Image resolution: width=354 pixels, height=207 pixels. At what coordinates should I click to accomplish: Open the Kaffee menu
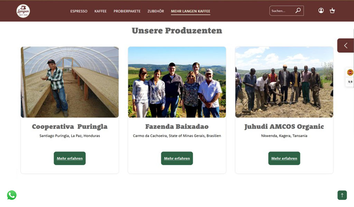(101, 11)
